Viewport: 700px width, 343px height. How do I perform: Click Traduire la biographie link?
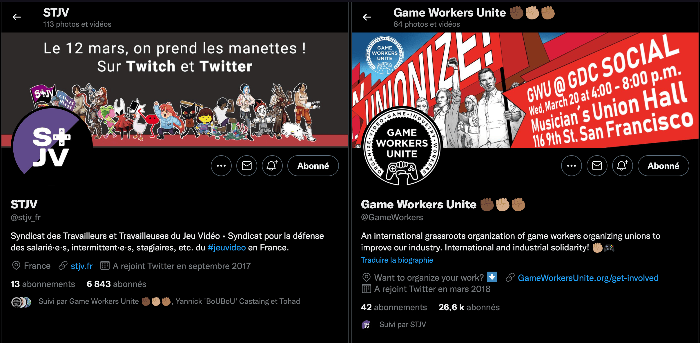click(x=397, y=260)
